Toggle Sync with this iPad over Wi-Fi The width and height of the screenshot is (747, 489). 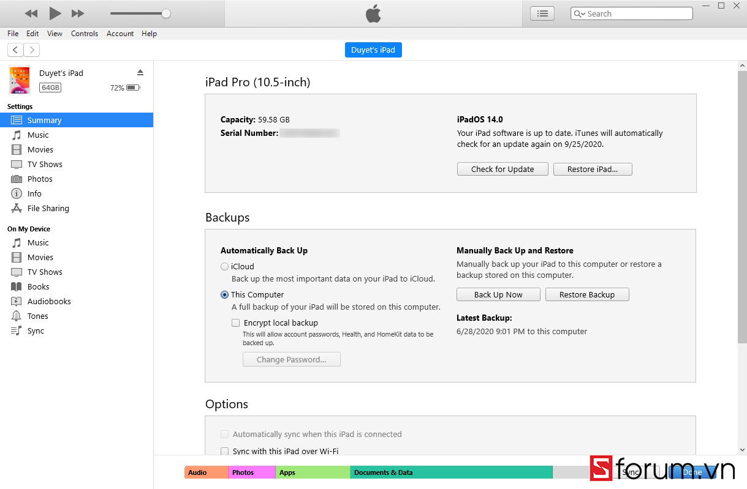coord(224,451)
